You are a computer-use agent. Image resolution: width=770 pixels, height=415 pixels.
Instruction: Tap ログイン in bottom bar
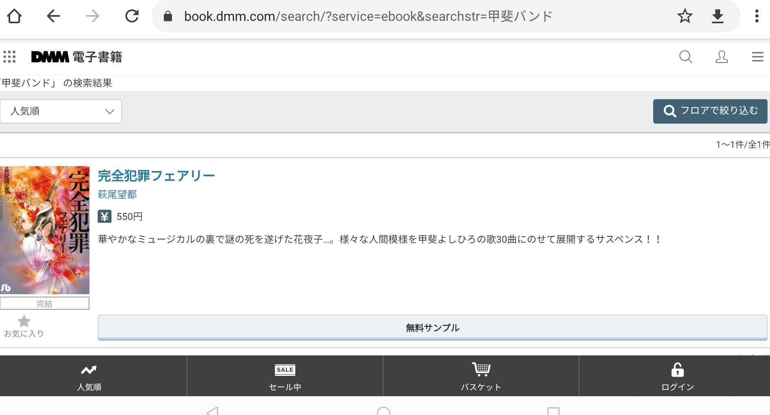pos(677,376)
